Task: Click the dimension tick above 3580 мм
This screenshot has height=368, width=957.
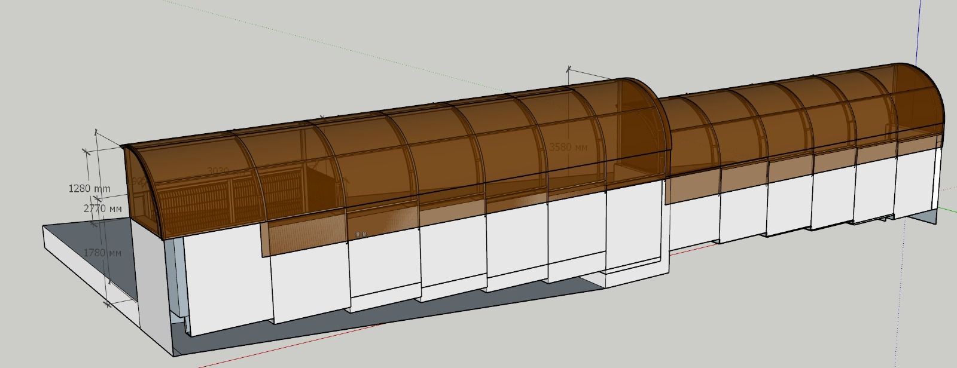Action: click(x=568, y=69)
